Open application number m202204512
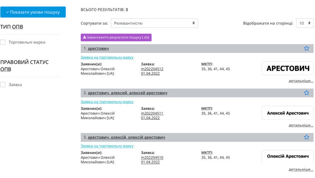 click(x=152, y=69)
